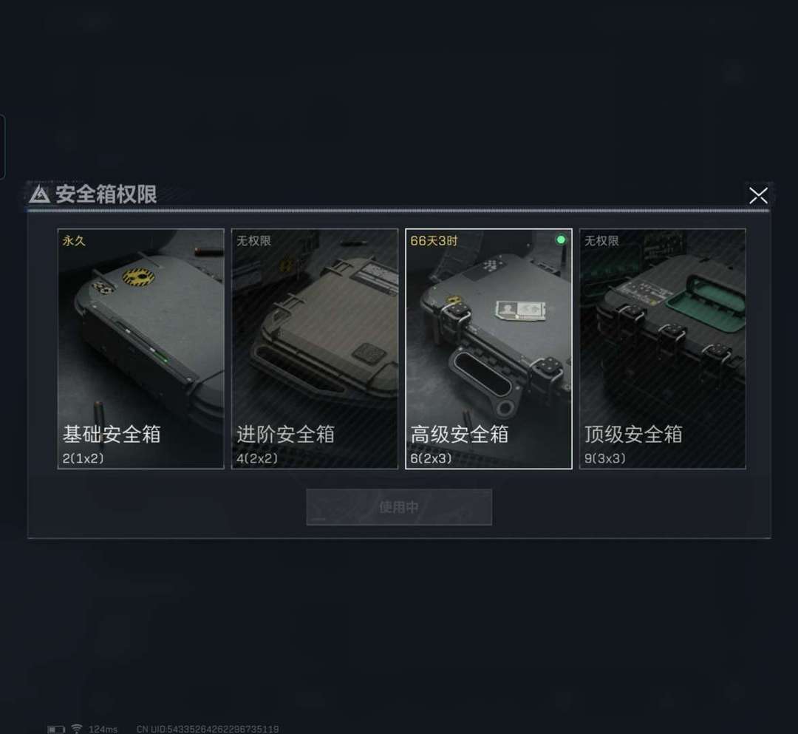Click the 永久 duration label
The image size is (798, 734).
point(74,241)
